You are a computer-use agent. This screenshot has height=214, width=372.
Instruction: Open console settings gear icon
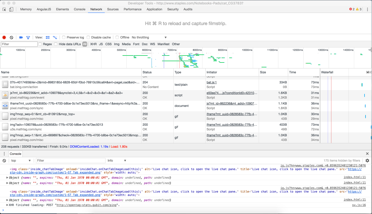click(367, 161)
